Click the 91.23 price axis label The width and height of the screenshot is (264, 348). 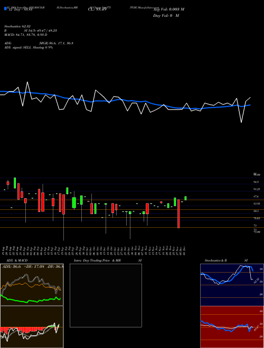point(257,189)
